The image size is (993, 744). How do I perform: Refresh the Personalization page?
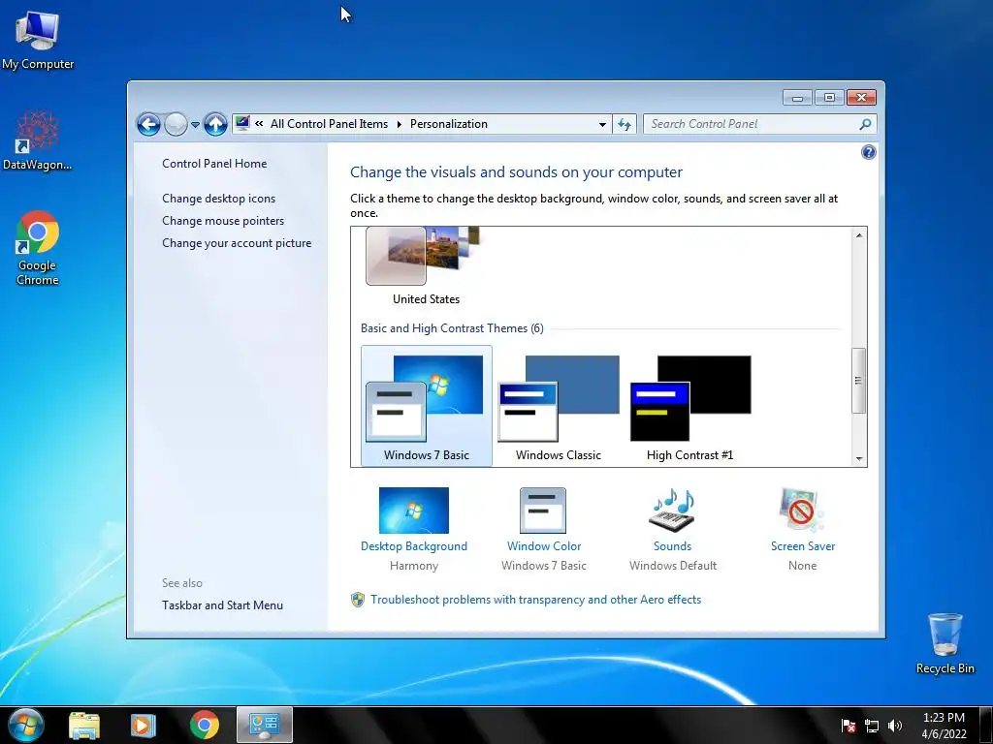(x=625, y=125)
